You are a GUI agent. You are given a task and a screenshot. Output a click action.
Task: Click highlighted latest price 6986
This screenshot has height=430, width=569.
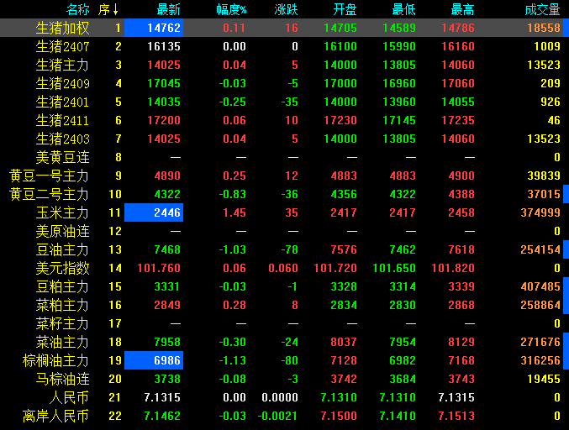[154, 361]
